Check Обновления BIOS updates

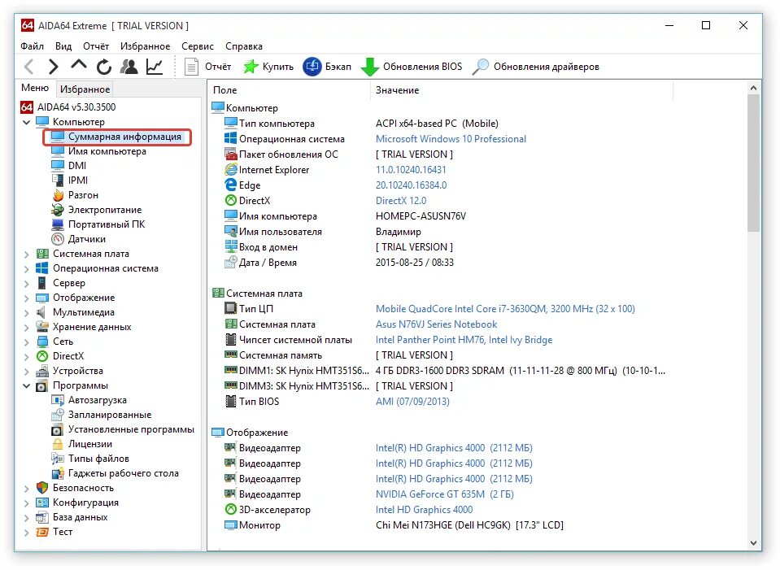[x=412, y=67]
